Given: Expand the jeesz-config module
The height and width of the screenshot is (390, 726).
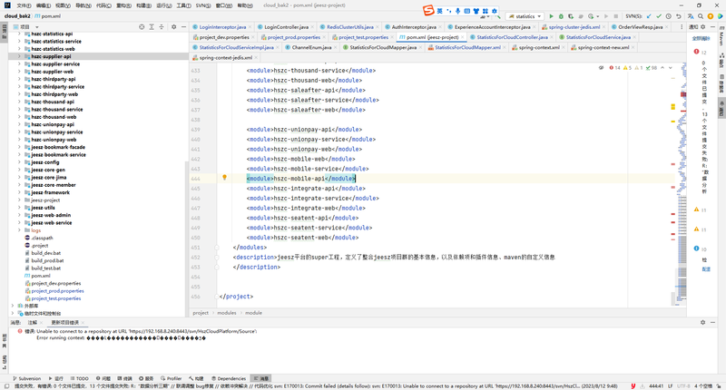Looking at the screenshot, I should click(x=19, y=162).
